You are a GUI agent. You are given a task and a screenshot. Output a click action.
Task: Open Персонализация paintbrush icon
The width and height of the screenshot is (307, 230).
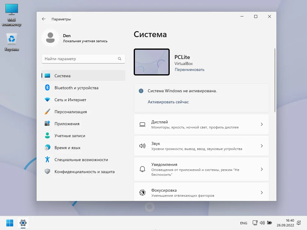coord(47,111)
